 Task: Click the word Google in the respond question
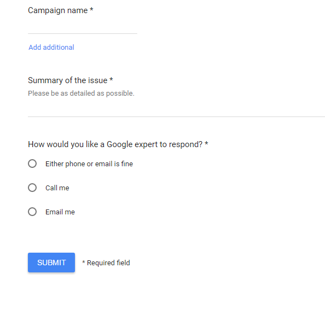click(120, 144)
